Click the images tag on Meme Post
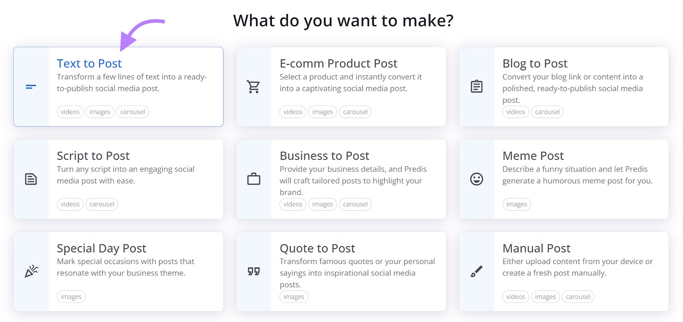683x322 pixels. [x=516, y=204]
